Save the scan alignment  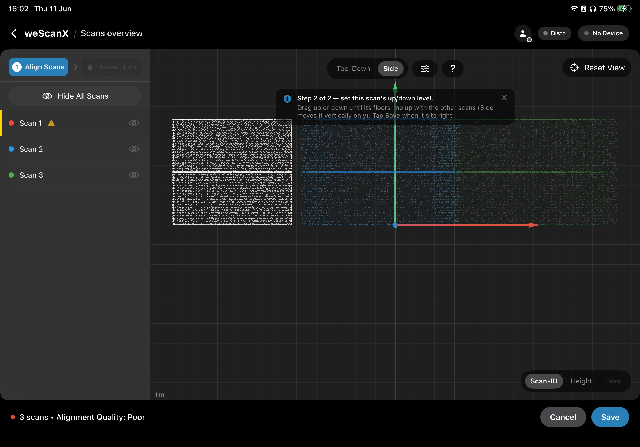pos(610,417)
